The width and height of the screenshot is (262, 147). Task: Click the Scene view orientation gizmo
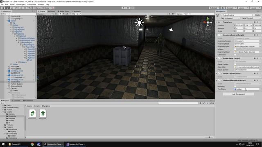point(208,22)
